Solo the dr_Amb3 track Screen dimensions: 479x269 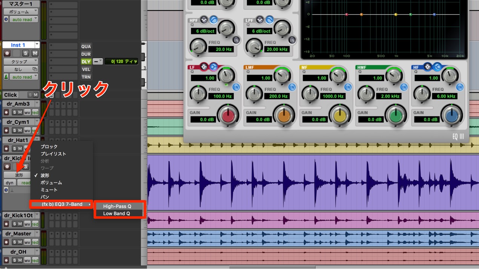click(15, 112)
